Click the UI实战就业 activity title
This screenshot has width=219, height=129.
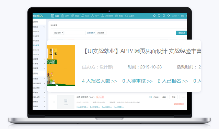click(142, 51)
